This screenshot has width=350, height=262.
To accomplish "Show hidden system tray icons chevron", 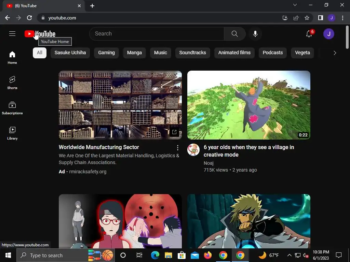I will [x=289, y=255].
